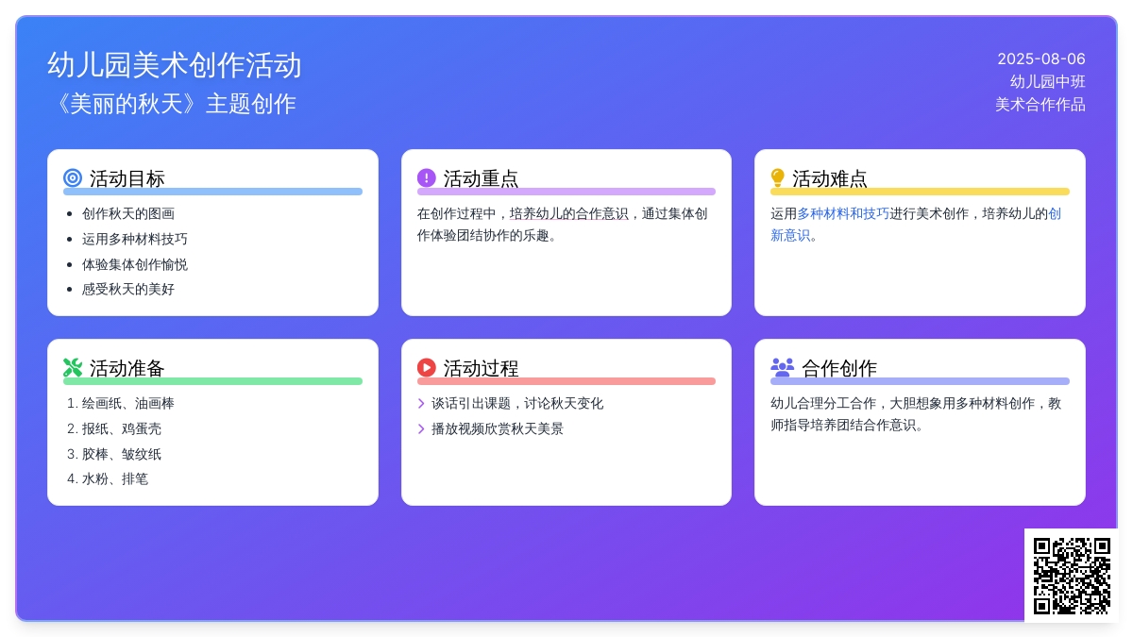Click the step 谈话引出课题，讨论秋天变化

pyautogui.click(x=517, y=403)
